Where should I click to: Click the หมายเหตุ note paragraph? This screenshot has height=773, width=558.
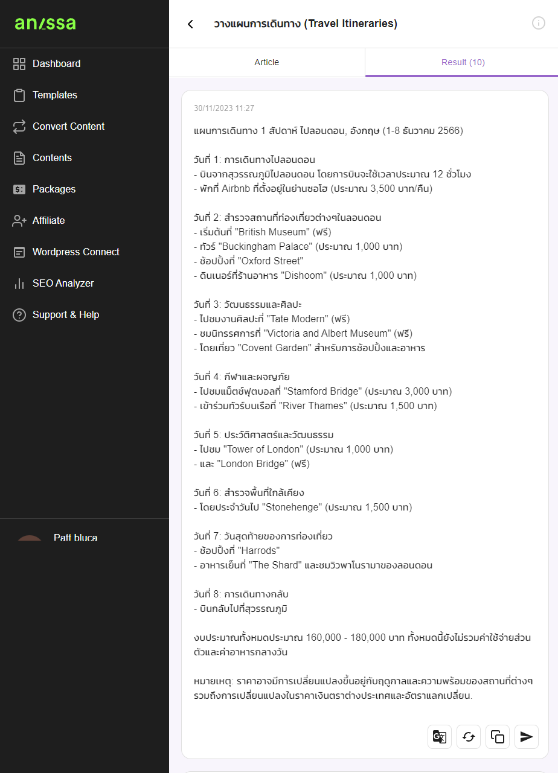pyautogui.click(x=364, y=689)
